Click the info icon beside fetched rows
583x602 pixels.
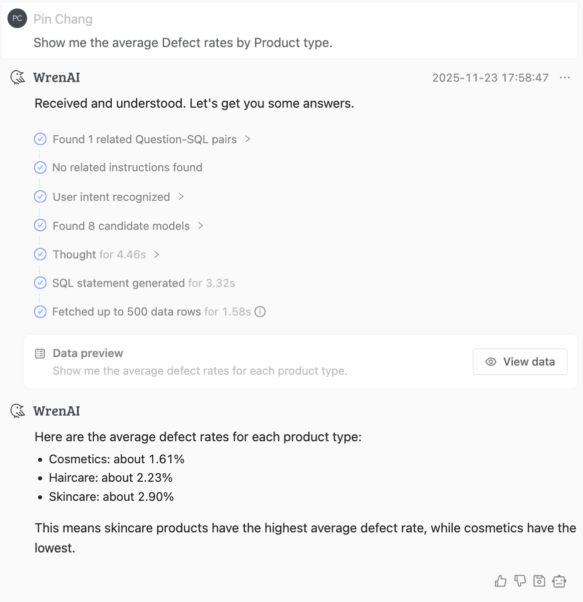click(260, 312)
